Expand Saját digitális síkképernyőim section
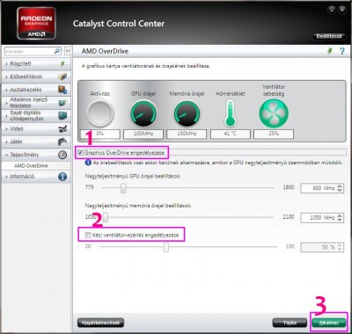 click(x=6, y=116)
